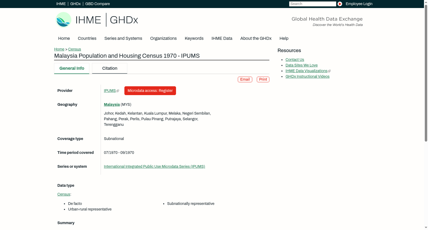
Task: Switch to the Citation tab
Action: [110, 68]
